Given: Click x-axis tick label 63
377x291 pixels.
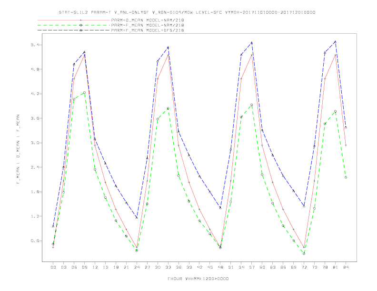Looking at the screenshot, I should pos(273,267).
